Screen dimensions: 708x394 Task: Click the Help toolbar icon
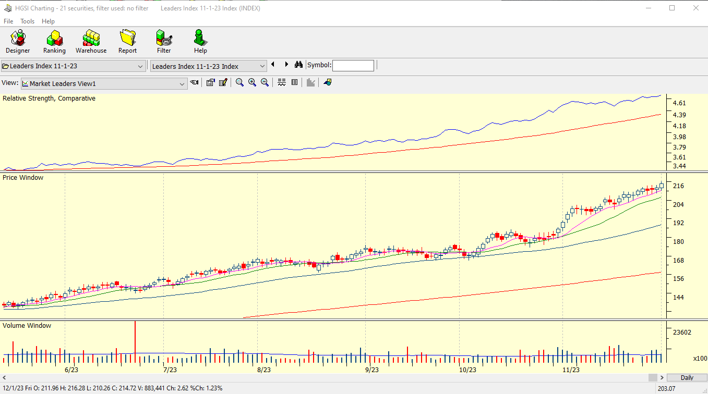[200, 42]
